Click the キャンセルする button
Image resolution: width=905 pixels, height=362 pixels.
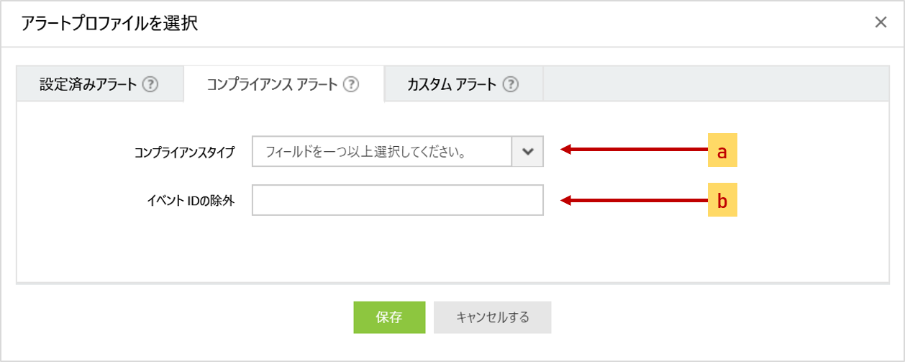click(492, 317)
